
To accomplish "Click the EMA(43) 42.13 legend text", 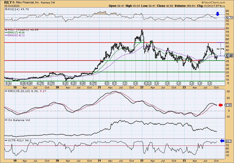I will [x=16, y=35].
